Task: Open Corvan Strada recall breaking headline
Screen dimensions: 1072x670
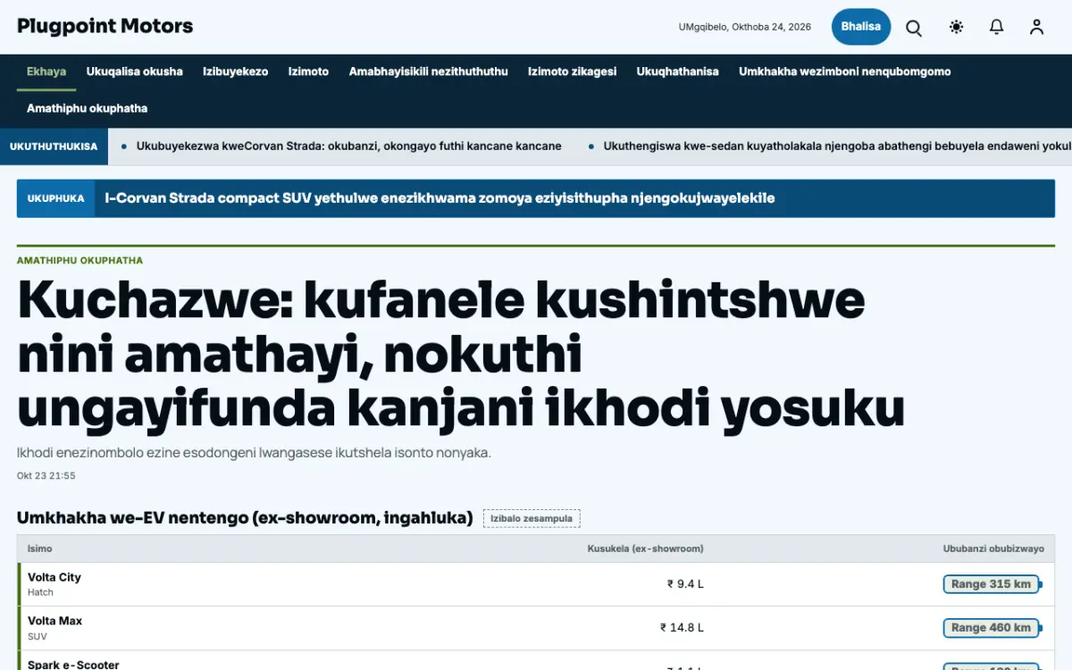Action: 440,198
